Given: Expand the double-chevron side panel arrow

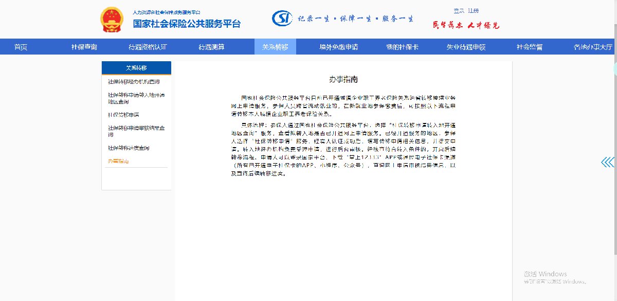Looking at the screenshot, I should coord(608,162).
